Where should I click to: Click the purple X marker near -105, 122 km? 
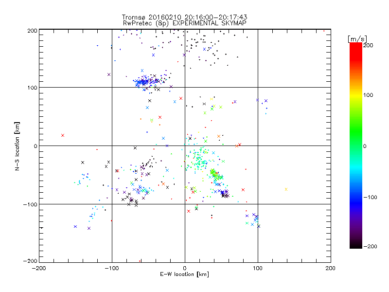tap(108, 74)
